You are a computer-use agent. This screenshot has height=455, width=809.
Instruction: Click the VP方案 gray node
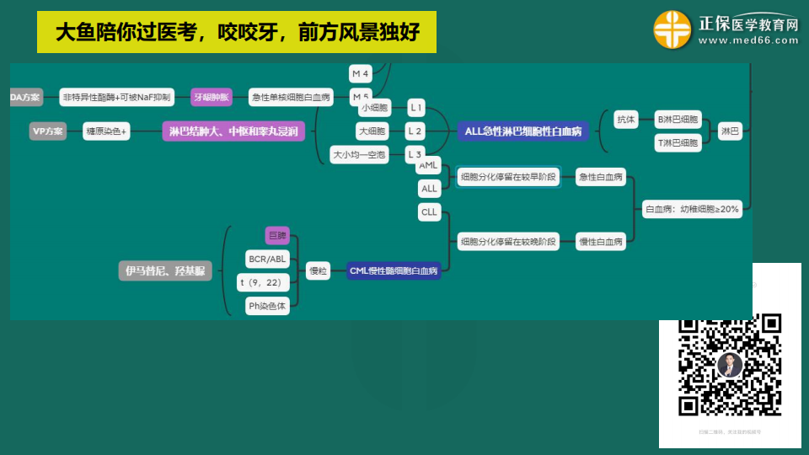pos(47,131)
